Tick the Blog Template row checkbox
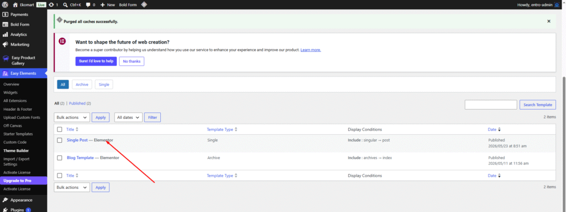Image resolution: width=566 pixels, height=212 pixels. tap(60, 157)
